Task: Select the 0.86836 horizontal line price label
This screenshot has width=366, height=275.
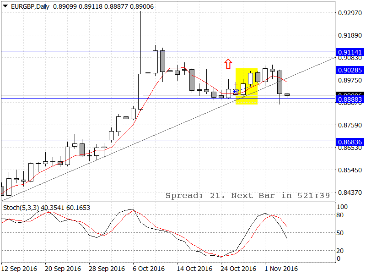Action: pyautogui.click(x=350, y=142)
